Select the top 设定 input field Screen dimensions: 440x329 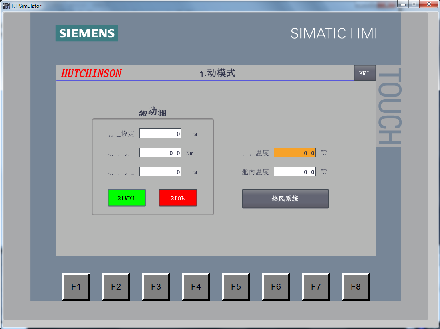[x=160, y=133]
